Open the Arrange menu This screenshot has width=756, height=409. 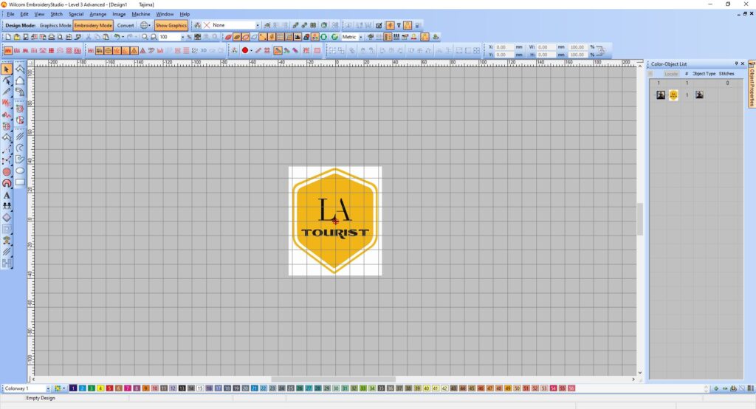98,14
